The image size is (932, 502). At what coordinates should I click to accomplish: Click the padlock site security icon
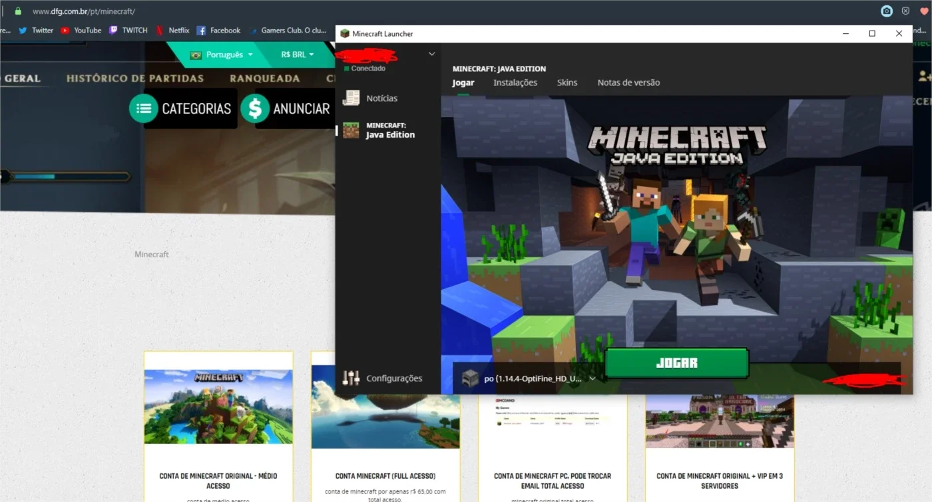click(x=18, y=11)
